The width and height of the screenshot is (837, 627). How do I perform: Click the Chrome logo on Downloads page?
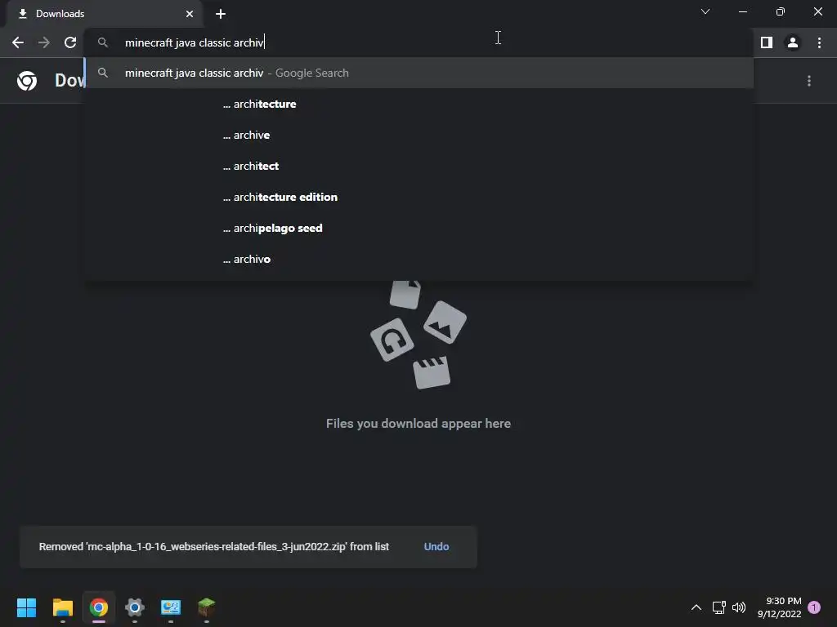click(27, 81)
